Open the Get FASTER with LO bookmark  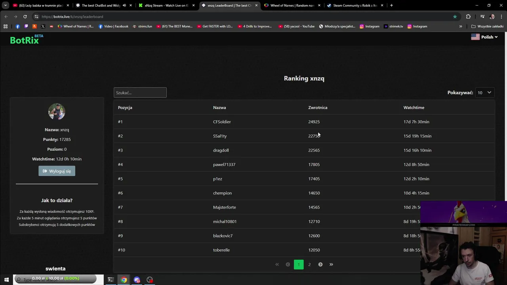214,27
